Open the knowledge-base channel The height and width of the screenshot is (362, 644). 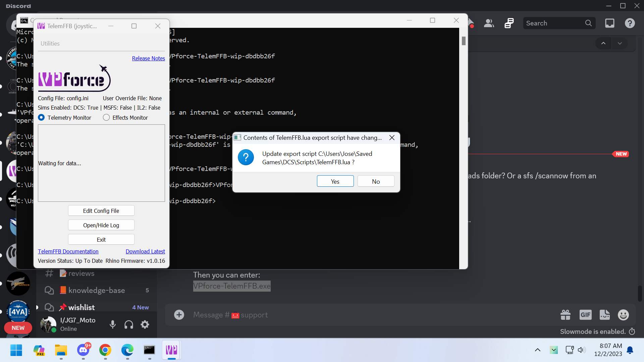pyautogui.click(x=97, y=290)
